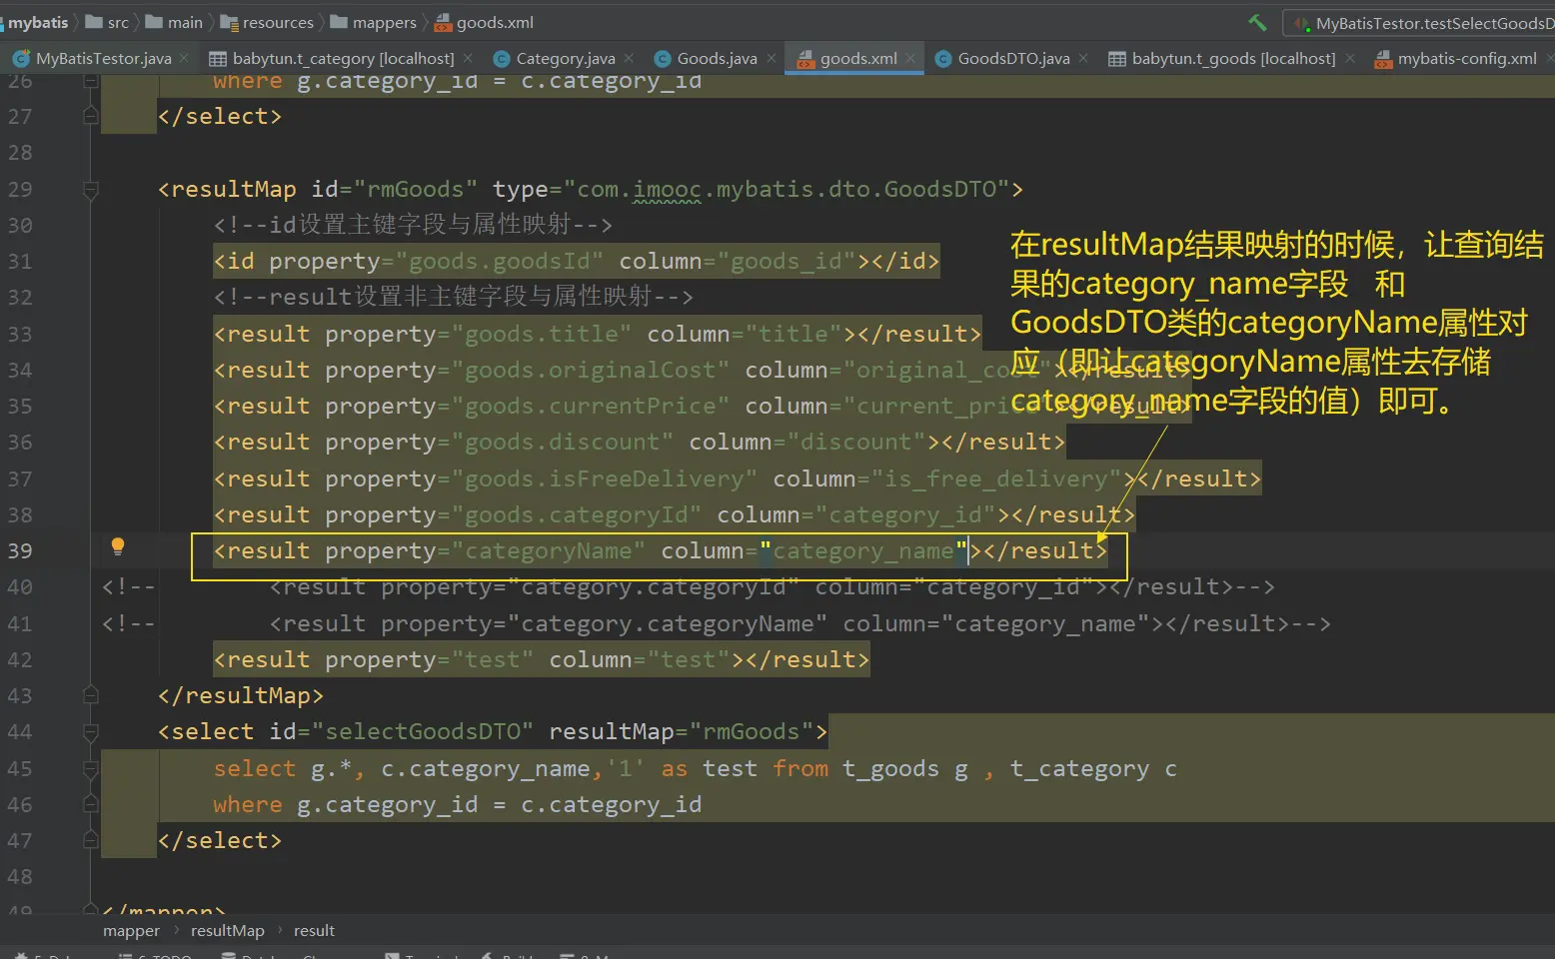Switch to mybatis-config.xml tab

coord(1466,58)
